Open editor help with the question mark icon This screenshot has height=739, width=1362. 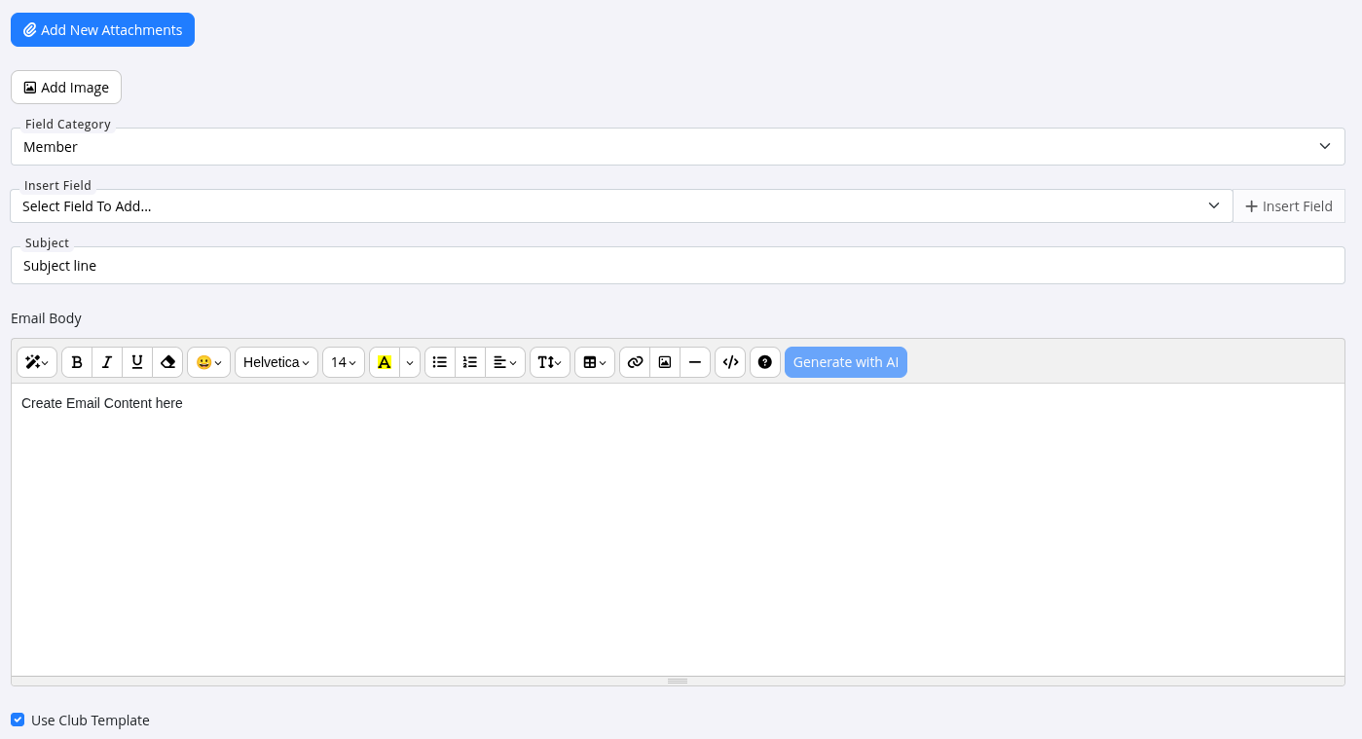[765, 362]
